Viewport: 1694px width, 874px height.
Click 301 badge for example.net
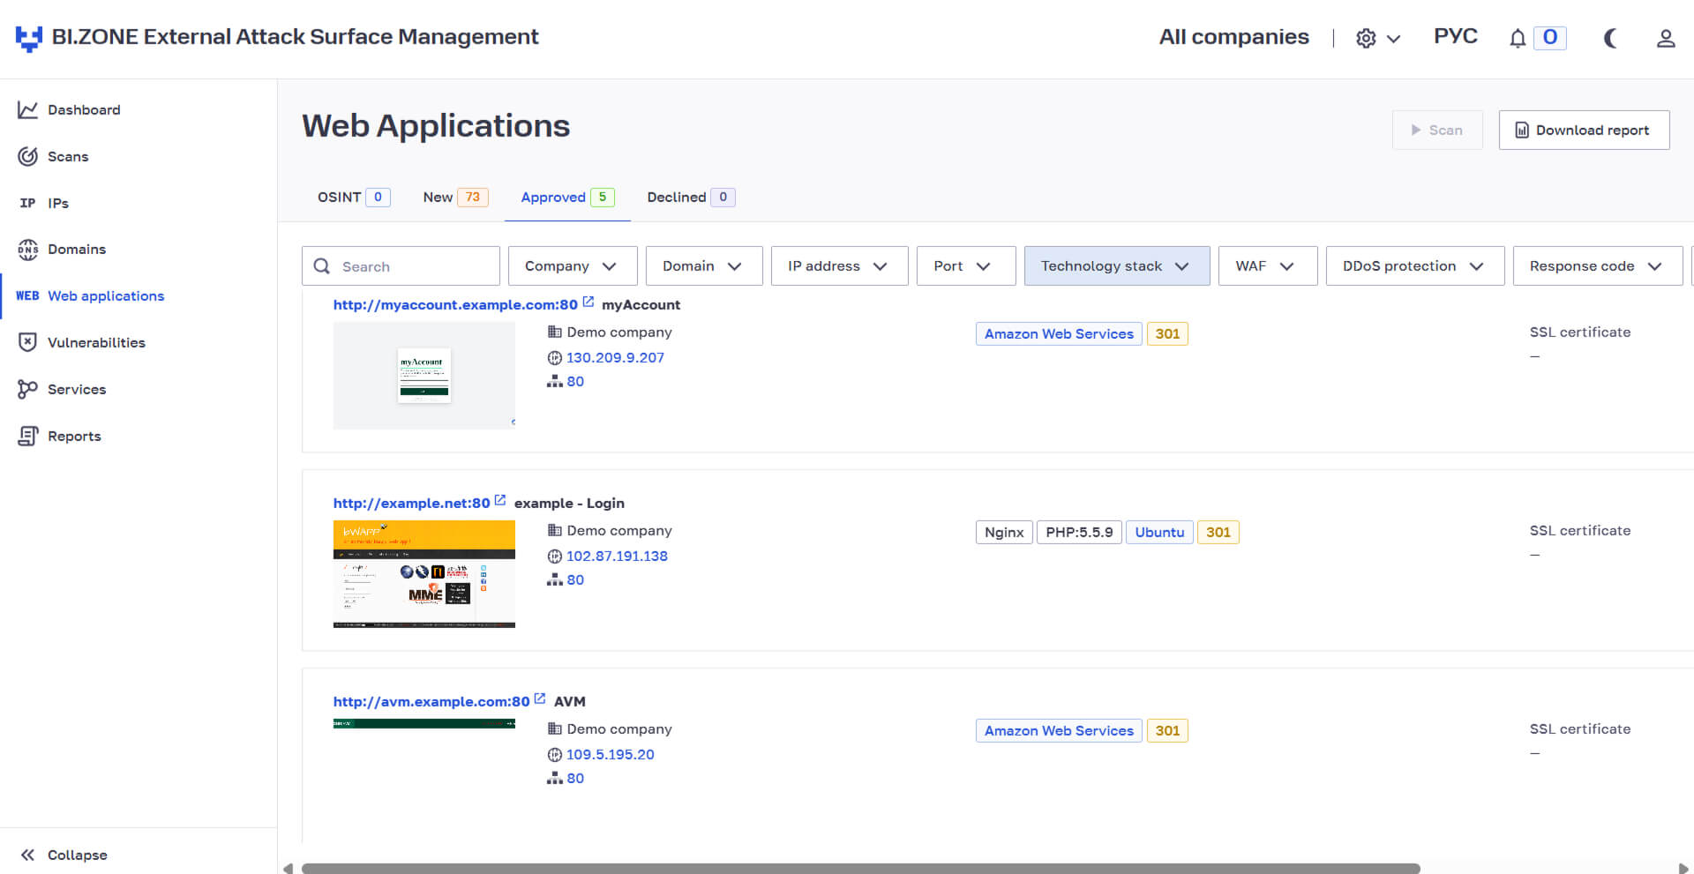[1218, 533]
